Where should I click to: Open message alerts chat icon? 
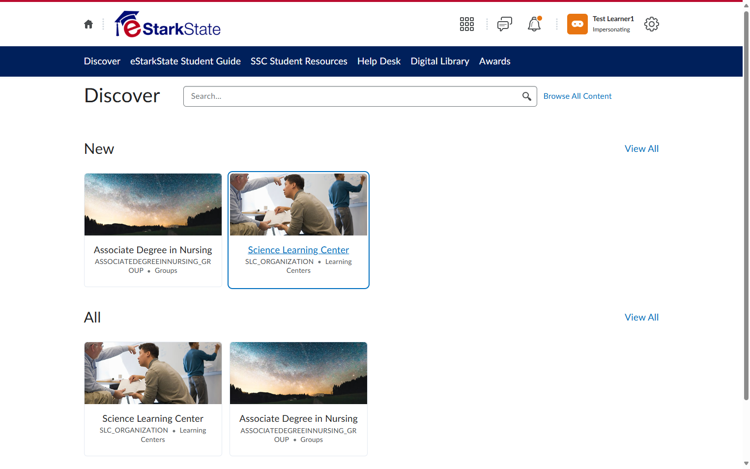click(504, 24)
